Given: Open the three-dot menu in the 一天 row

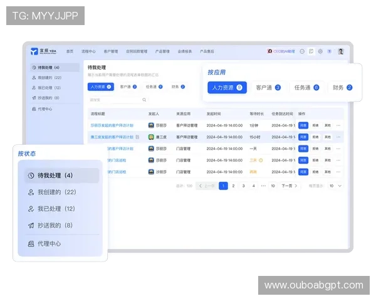Looking at the screenshot, I should click(x=338, y=149).
